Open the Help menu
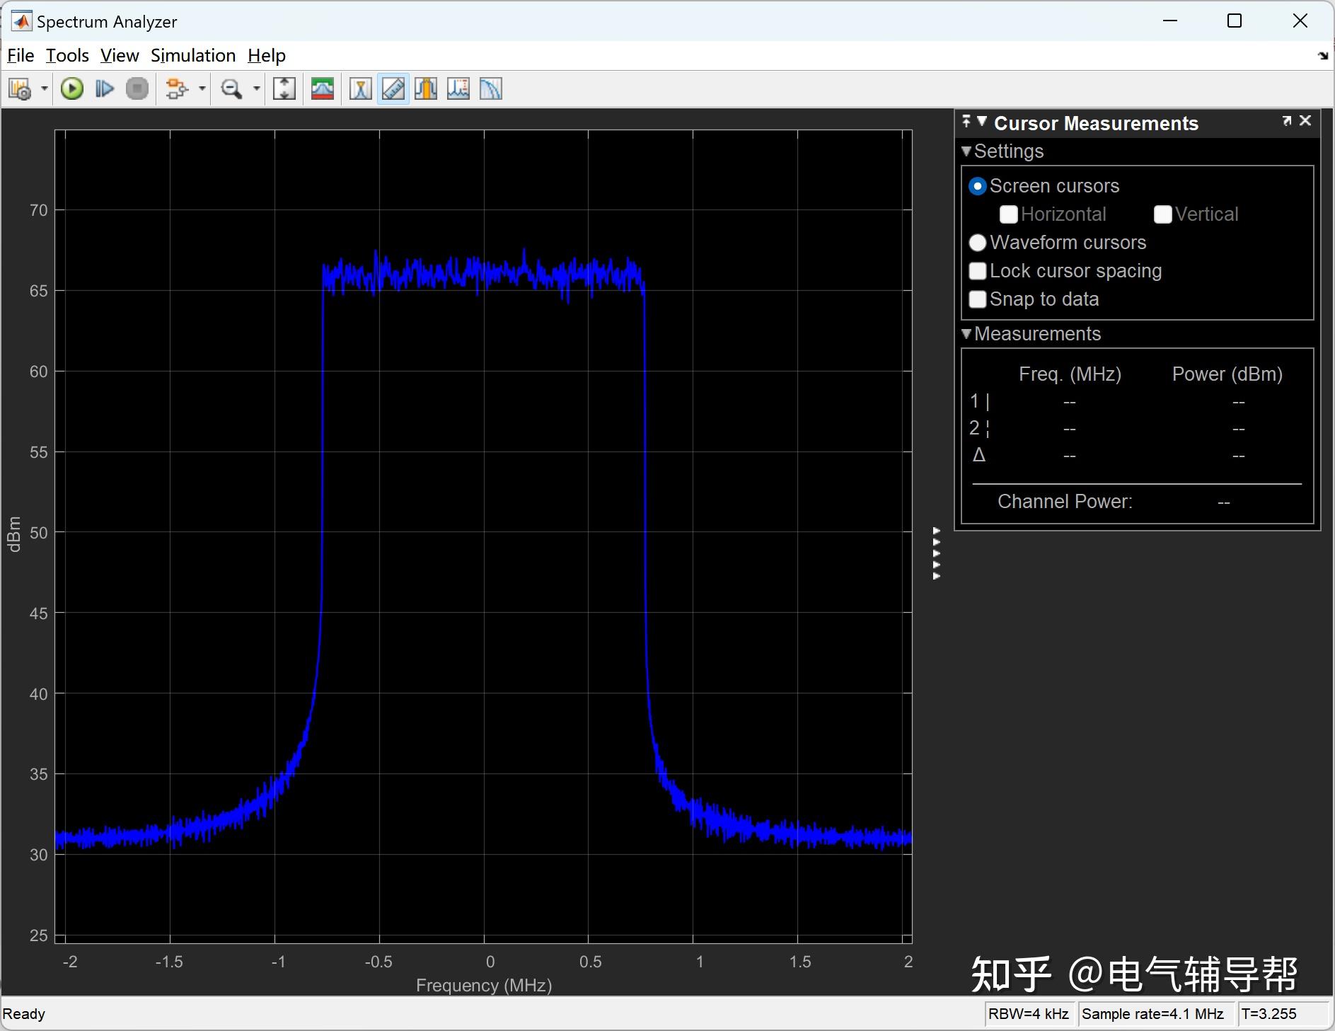 pyautogui.click(x=267, y=55)
